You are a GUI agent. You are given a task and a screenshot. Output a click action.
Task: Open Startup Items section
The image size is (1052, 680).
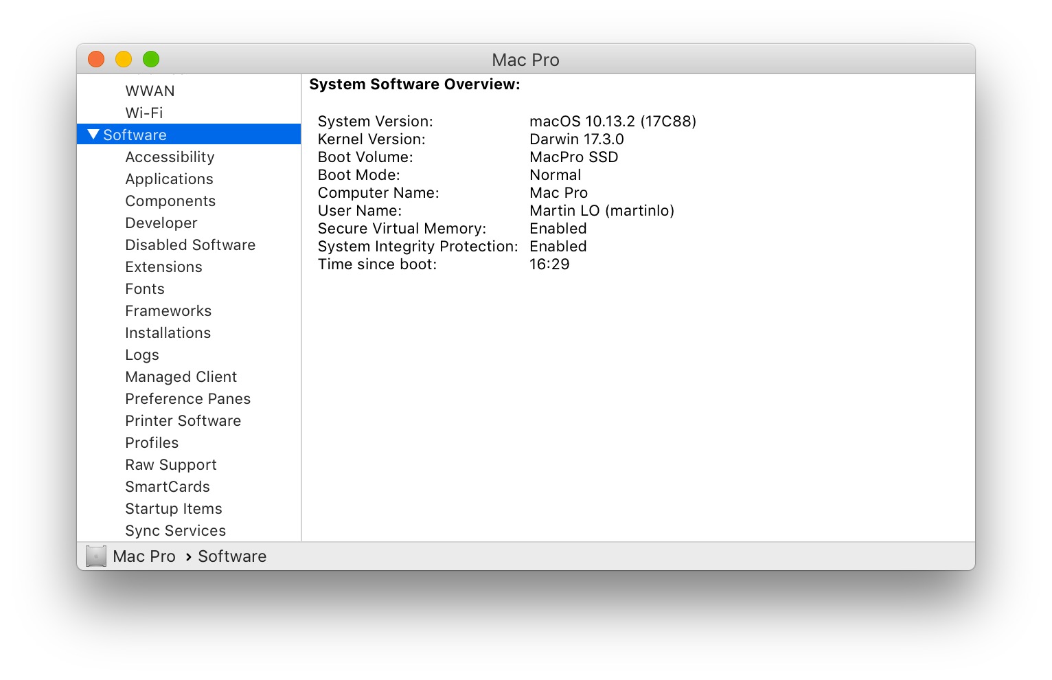(x=174, y=509)
